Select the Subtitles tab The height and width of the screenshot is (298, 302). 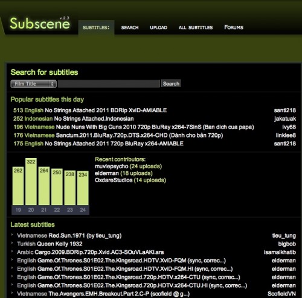tap(96, 27)
